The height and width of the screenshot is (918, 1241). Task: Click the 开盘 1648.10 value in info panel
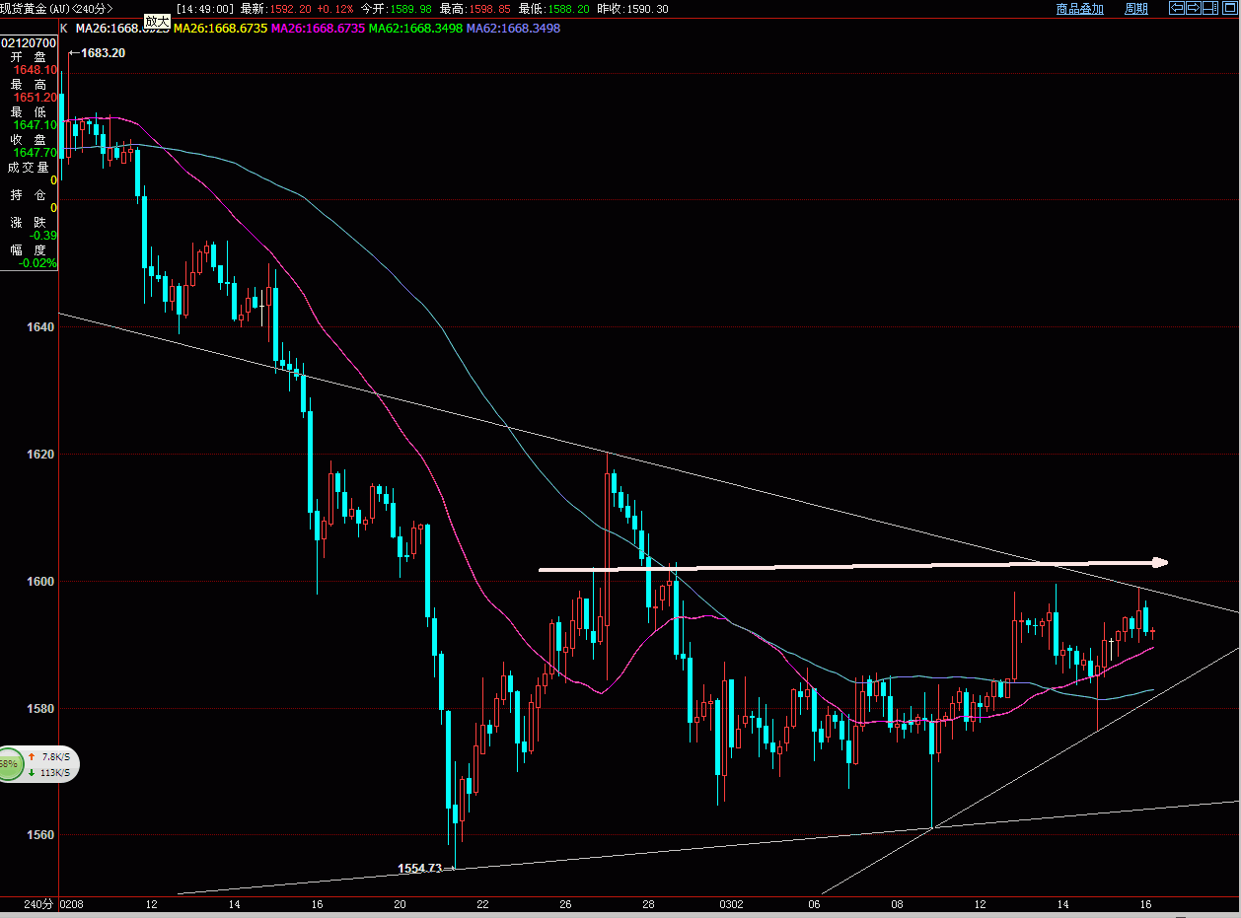(35, 70)
